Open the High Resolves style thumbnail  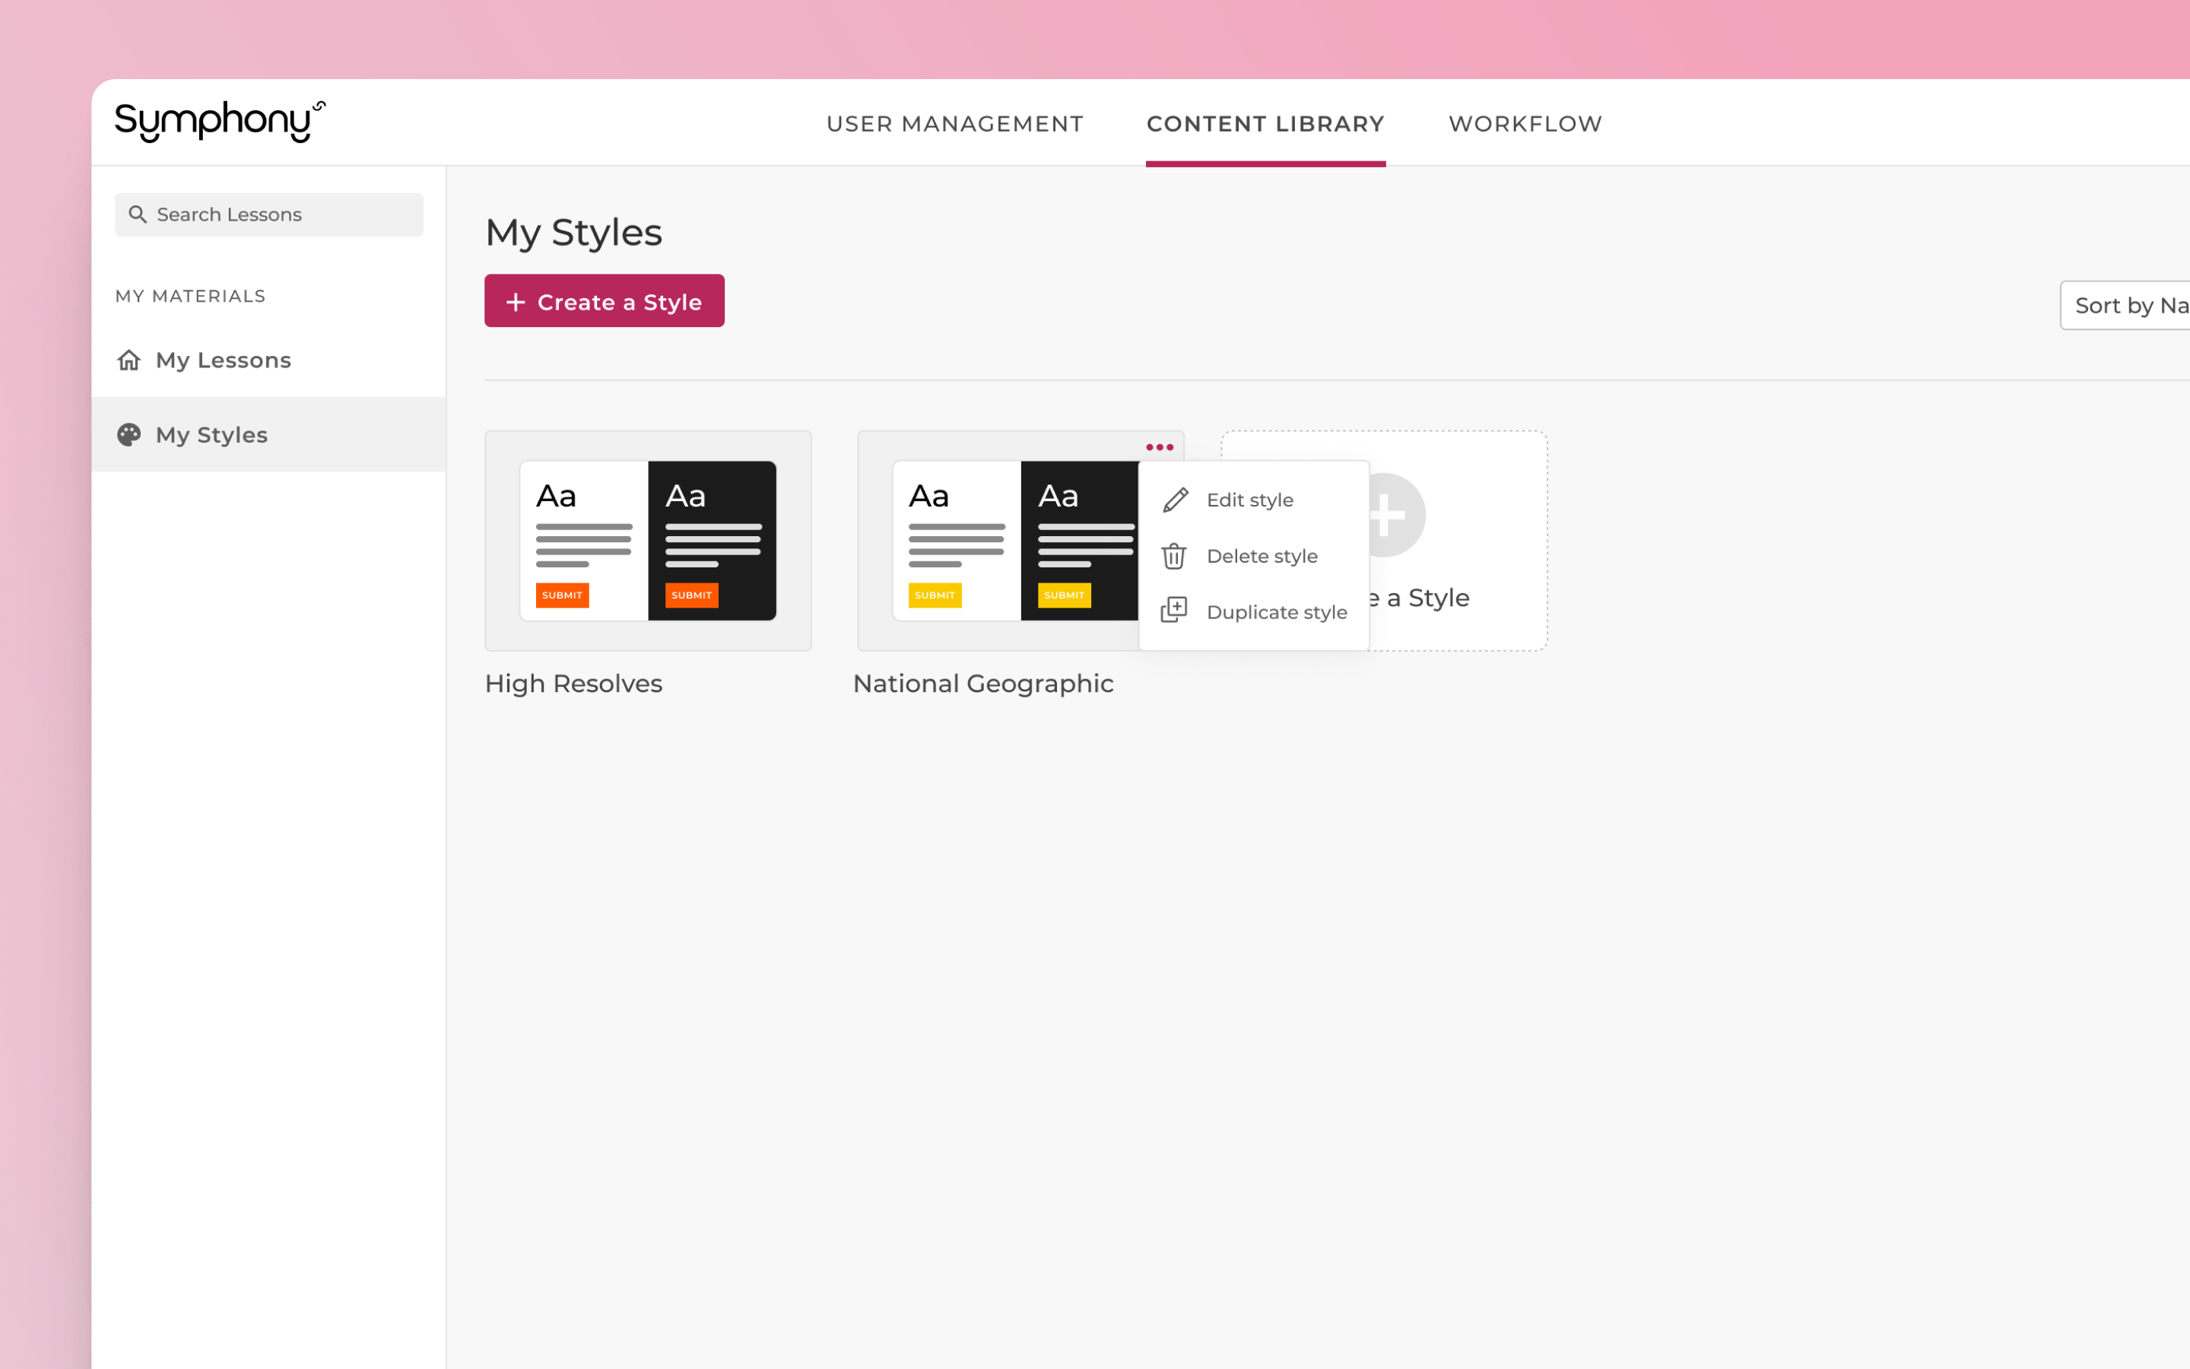[648, 541]
